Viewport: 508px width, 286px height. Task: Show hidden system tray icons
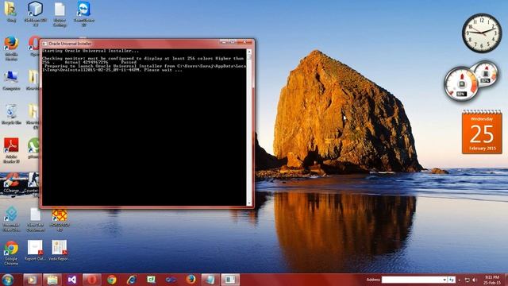(460, 280)
